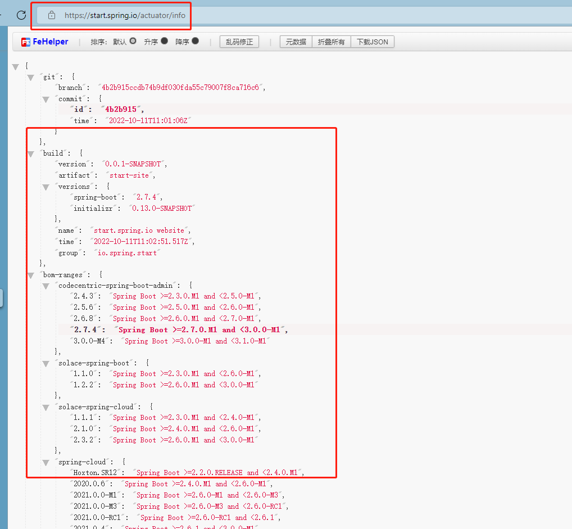Collapse the root JSON object triangle
This screenshot has height=529, width=572.
pos(15,67)
